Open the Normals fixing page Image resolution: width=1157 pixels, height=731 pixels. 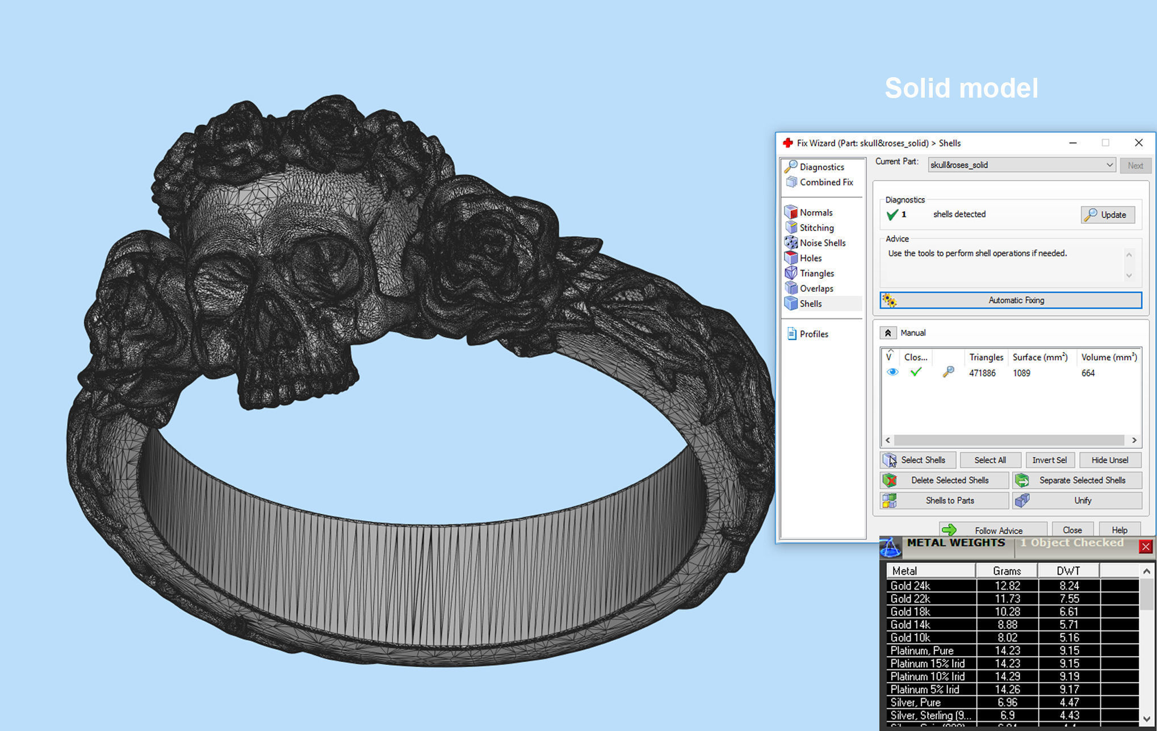[x=816, y=213]
